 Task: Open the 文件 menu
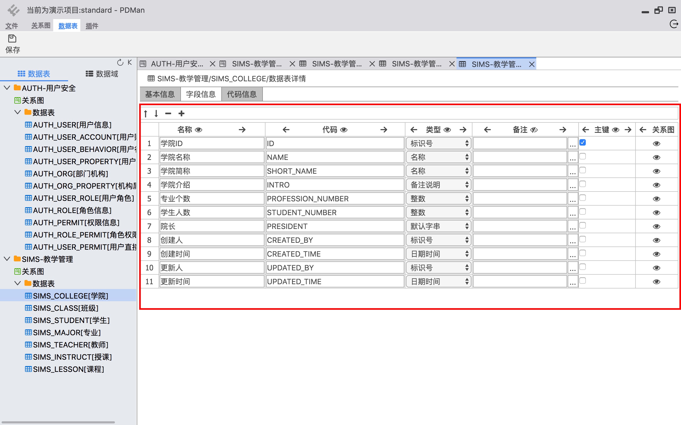click(11, 26)
